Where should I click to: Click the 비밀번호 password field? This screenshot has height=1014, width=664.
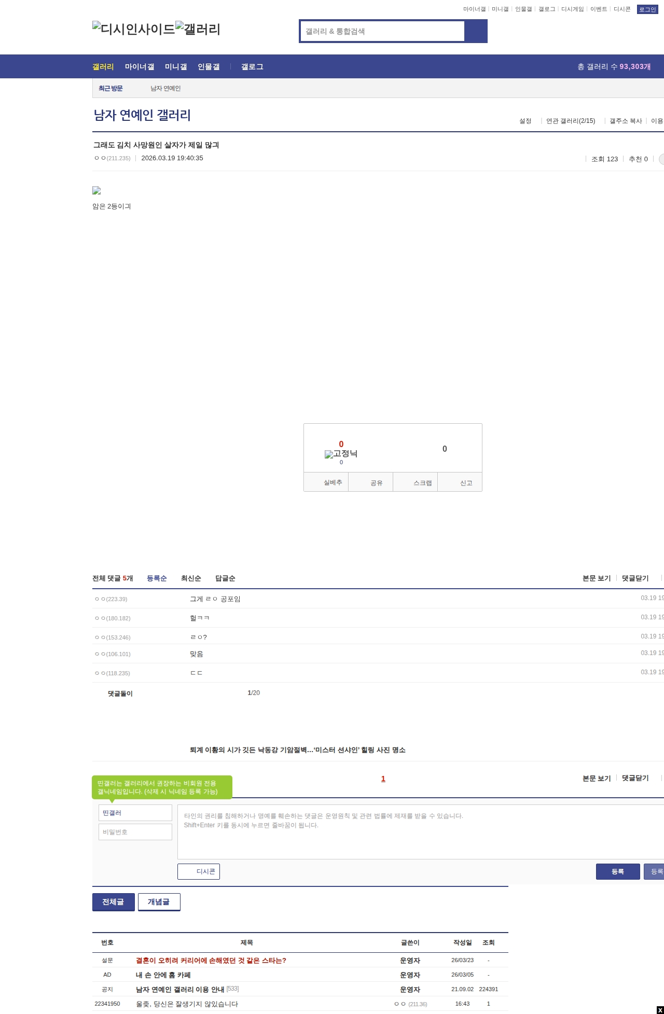tap(135, 832)
